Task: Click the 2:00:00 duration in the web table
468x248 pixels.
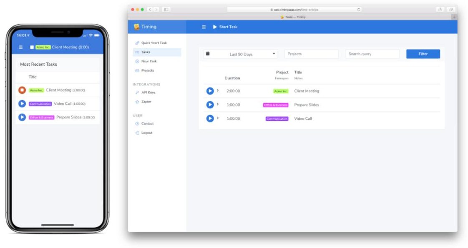Action: (x=233, y=91)
